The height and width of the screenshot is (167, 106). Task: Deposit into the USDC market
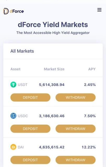point(30,129)
